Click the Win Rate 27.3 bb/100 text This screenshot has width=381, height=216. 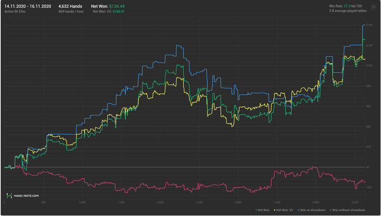(346, 6)
